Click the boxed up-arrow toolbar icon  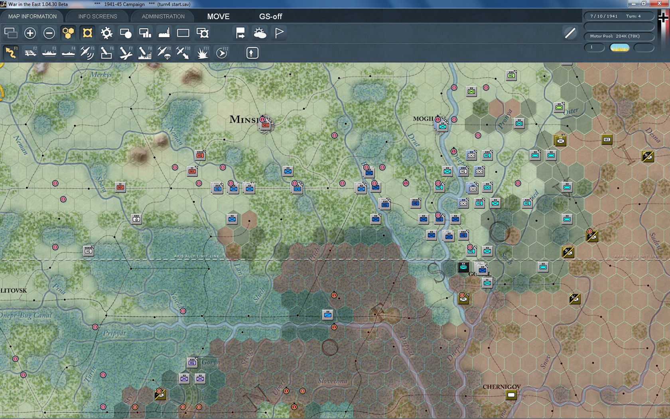[252, 53]
